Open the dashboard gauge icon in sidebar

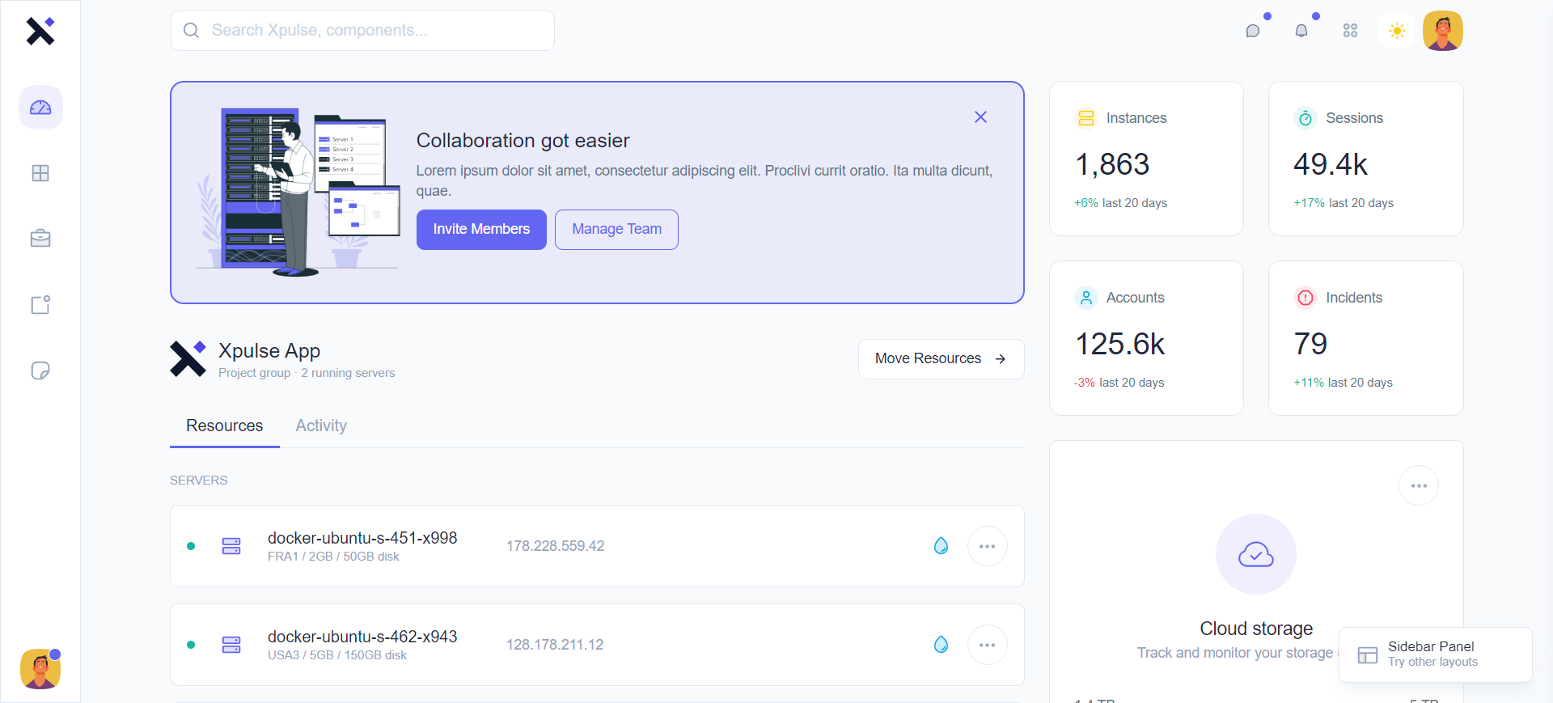(x=40, y=108)
